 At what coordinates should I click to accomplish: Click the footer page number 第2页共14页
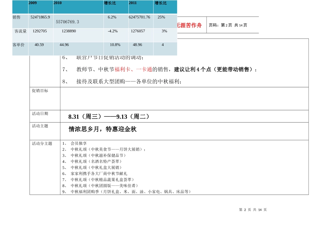253,210
